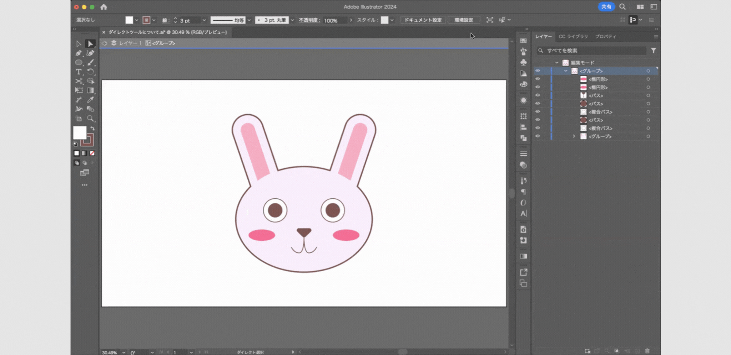Open the stroke weight dropdown

(204, 20)
